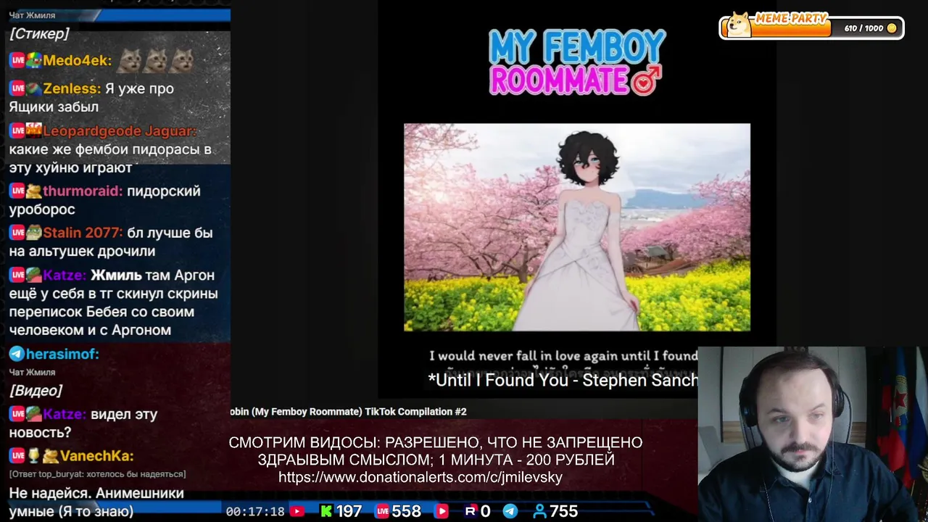Click username Leopardgeode Jaguar in chat

120,130
